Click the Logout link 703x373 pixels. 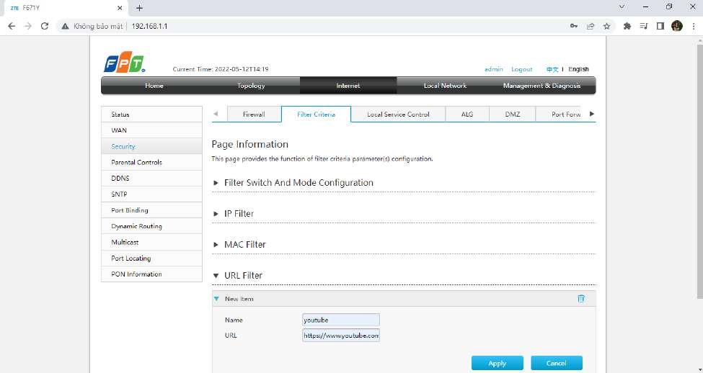pos(522,69)
